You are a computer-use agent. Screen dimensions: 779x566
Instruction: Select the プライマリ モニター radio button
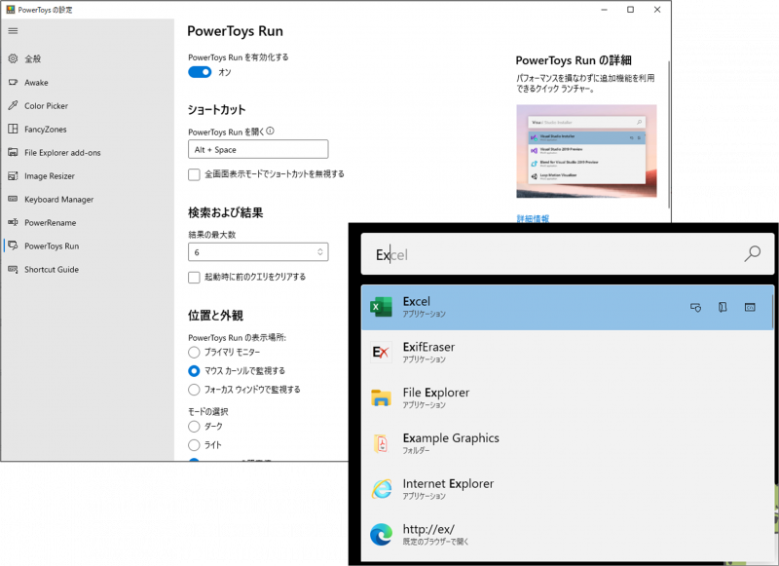pos(194,353)
